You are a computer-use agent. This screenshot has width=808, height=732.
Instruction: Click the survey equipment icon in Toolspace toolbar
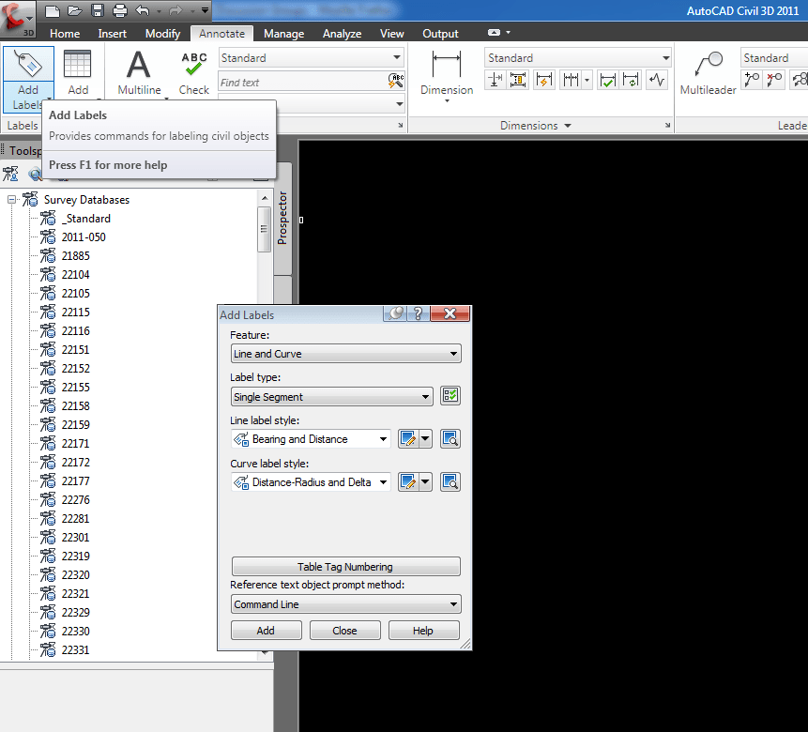point(11,175)
